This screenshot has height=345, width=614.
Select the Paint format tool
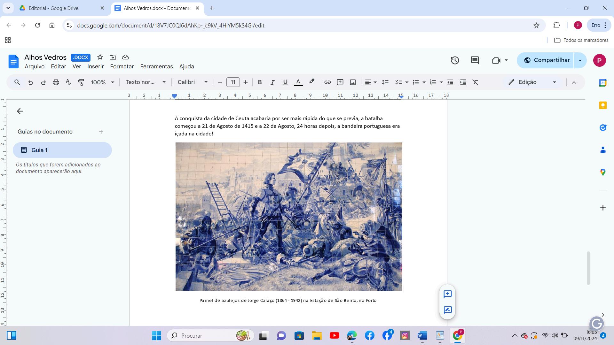point(81,82)
